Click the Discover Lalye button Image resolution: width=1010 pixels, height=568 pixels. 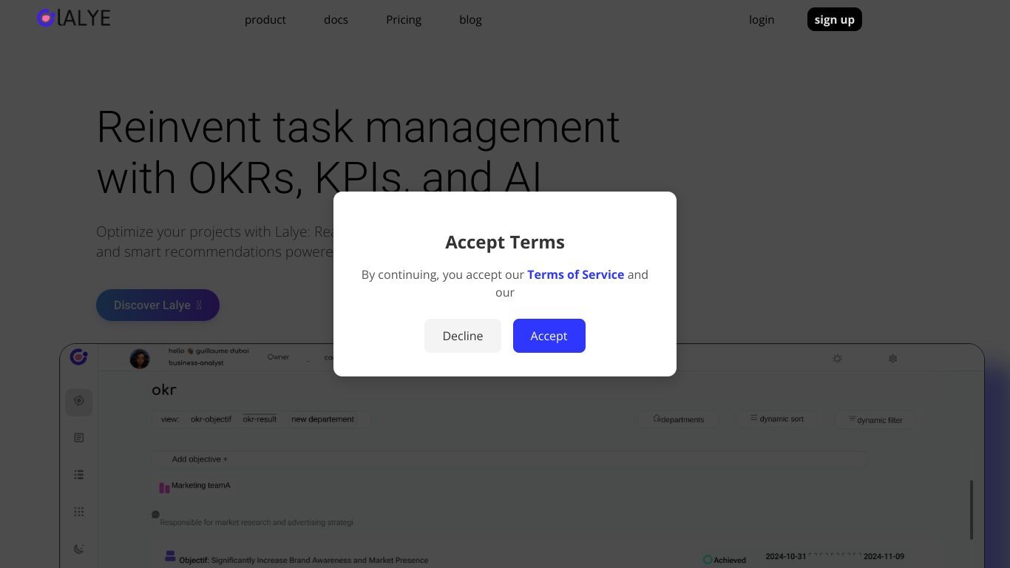[x=157, y=305]
